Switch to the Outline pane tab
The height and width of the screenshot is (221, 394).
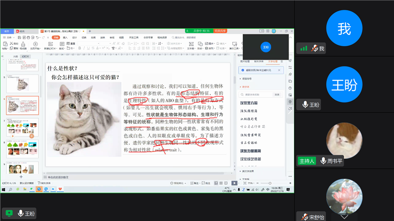click(16, 57)
